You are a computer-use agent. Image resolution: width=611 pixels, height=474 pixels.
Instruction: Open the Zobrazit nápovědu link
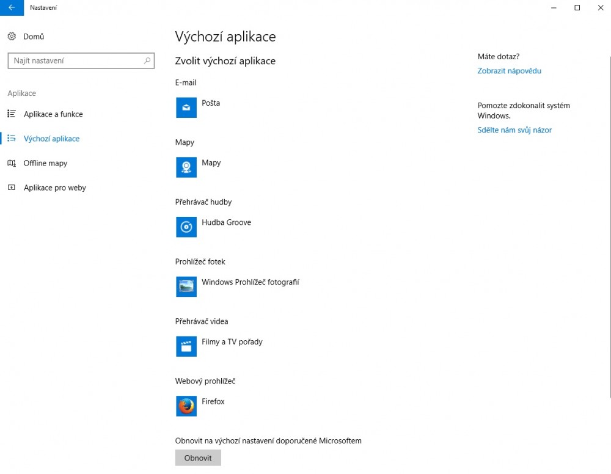click(x=509, y=71)
